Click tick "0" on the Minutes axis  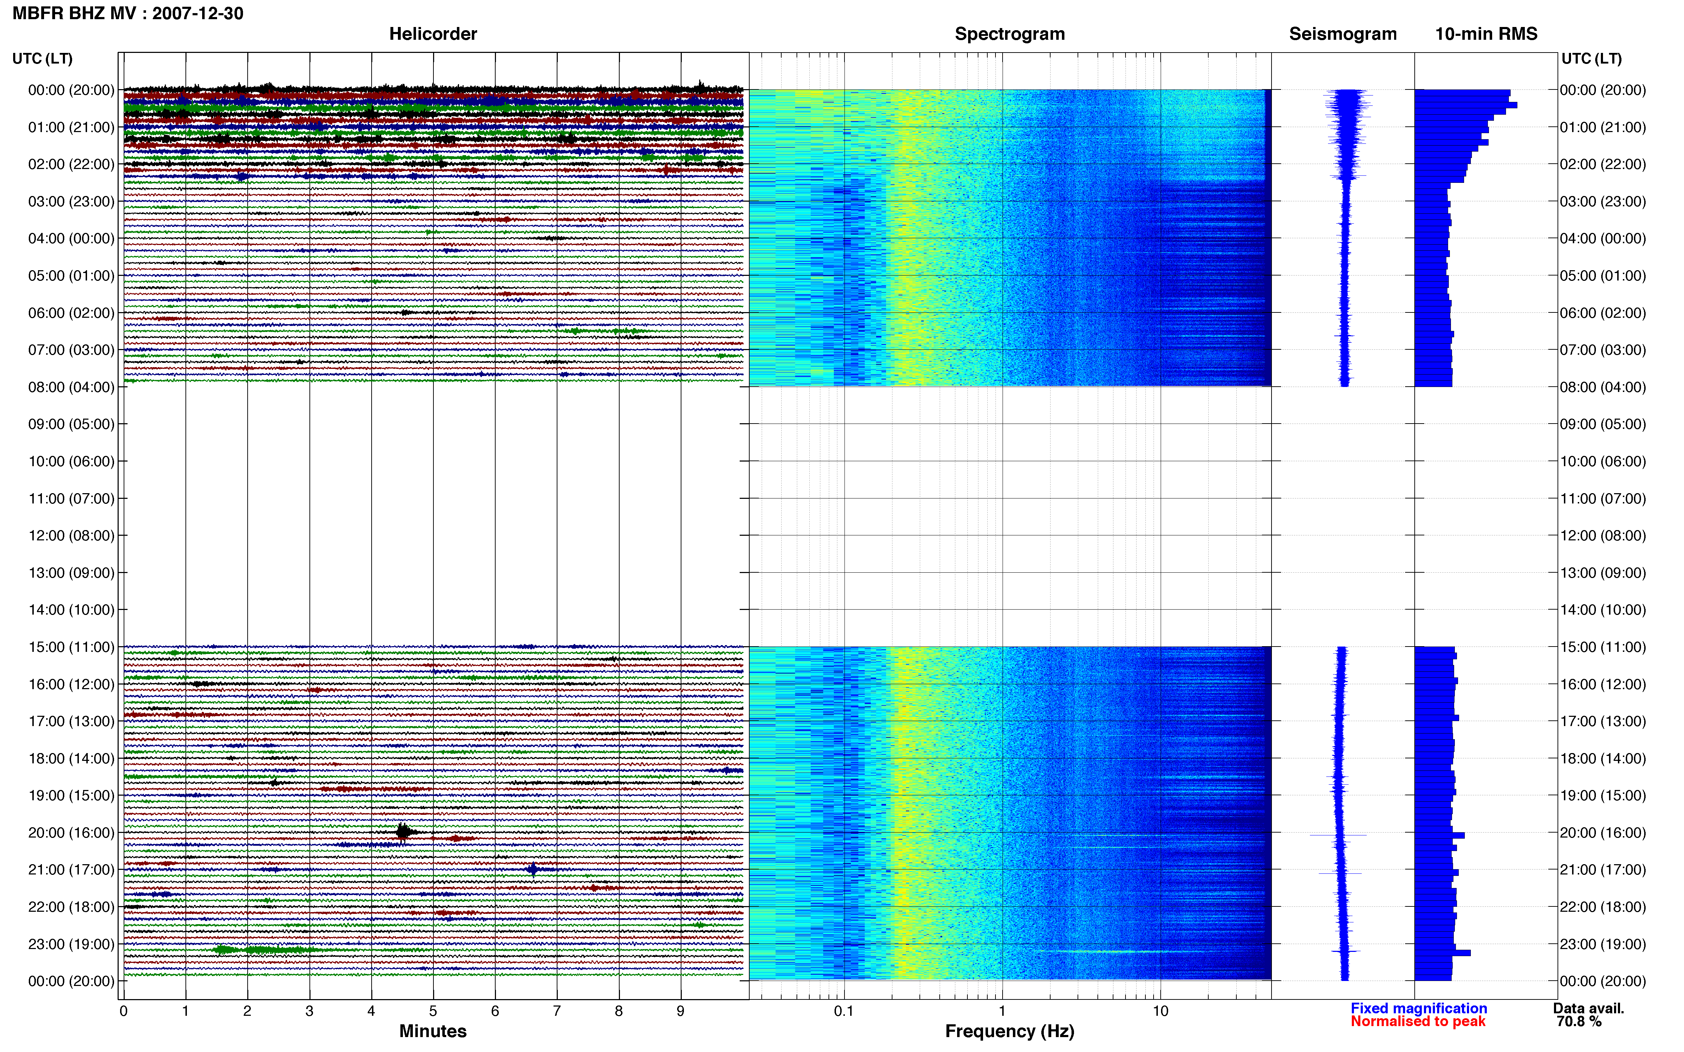point(123,1011)
